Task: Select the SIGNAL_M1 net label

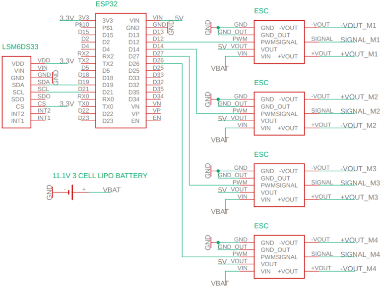Action: pos(360,40)
